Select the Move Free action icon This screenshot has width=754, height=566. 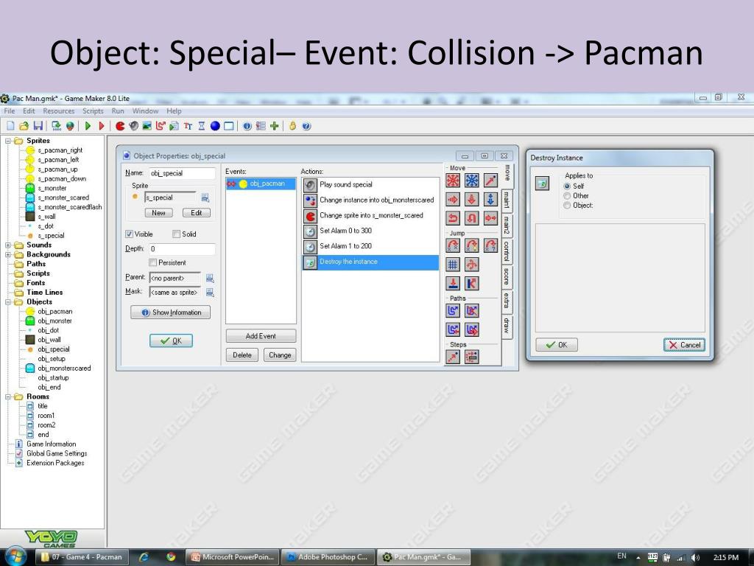tap(472, 181)
